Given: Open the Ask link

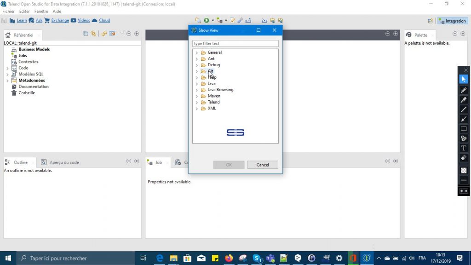Looking at the screenshot, I should (39, 20).
